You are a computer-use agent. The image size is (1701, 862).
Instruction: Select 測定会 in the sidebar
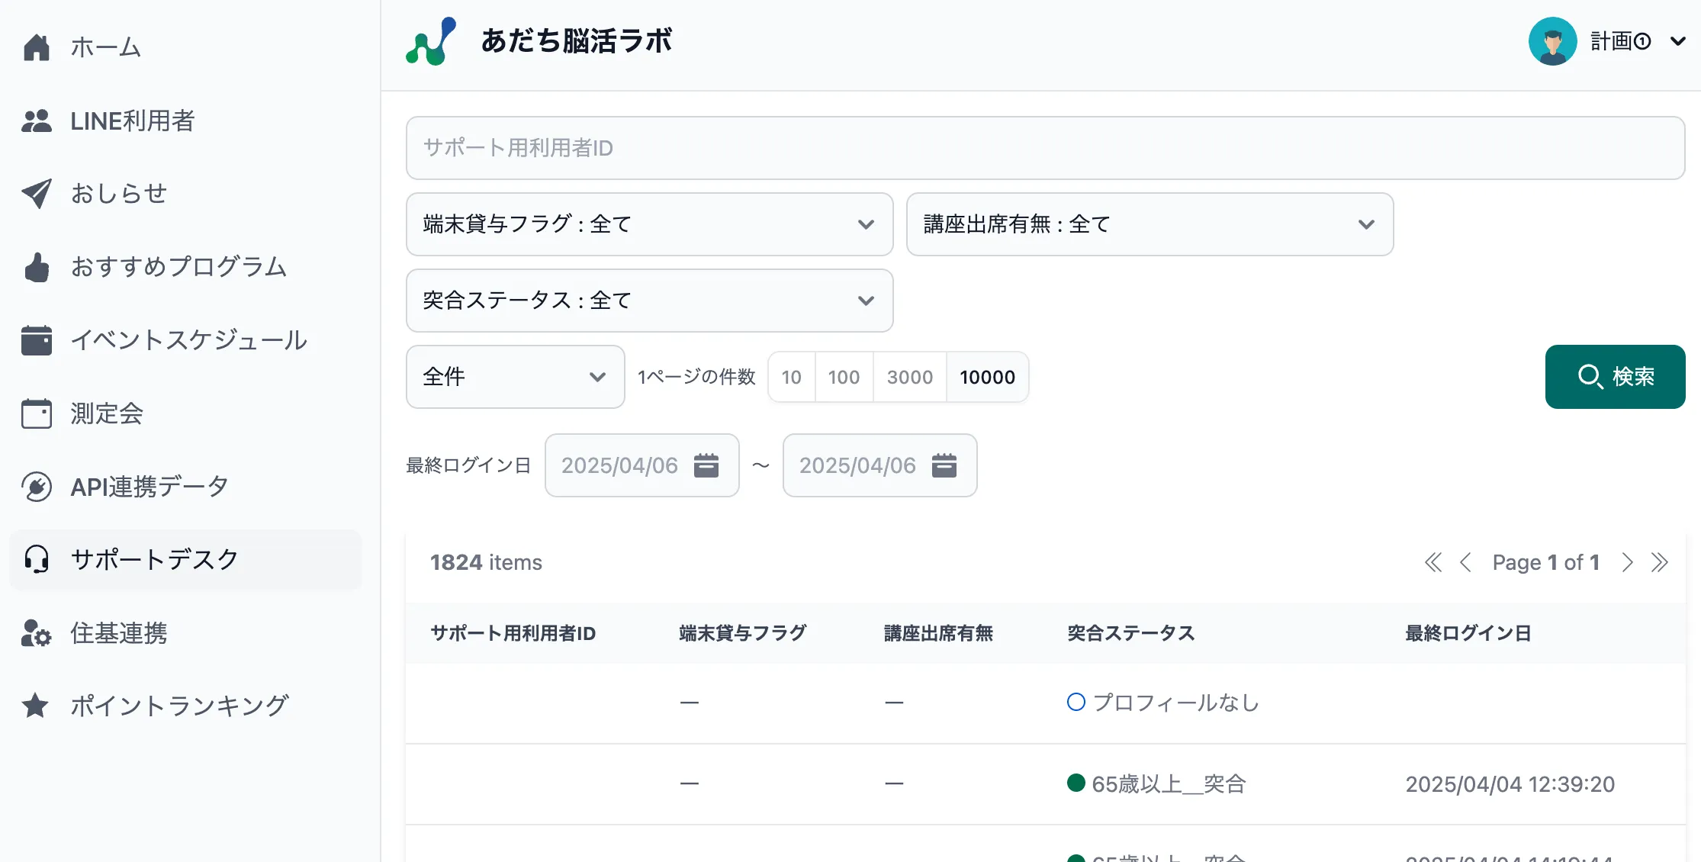click(106, 414)
